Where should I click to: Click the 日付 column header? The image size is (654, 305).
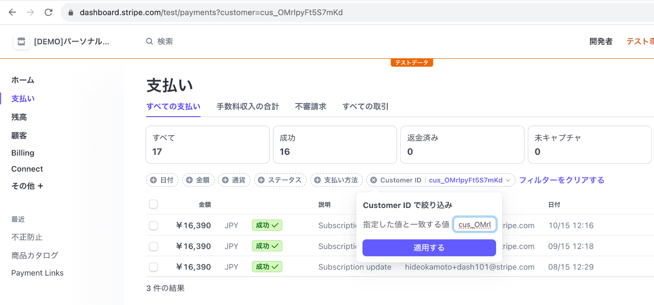point(554,204)
